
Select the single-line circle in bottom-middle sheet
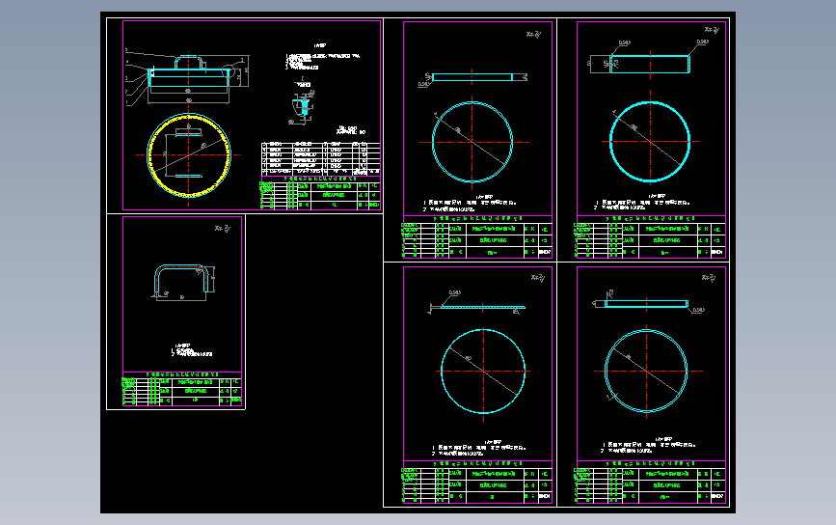[x=483, y=371]
